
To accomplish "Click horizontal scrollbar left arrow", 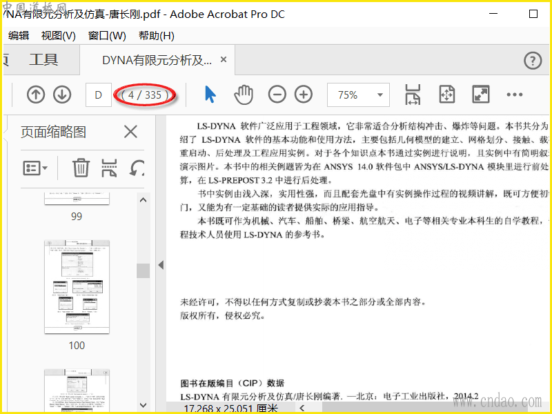I will click(x=302, y=408).
